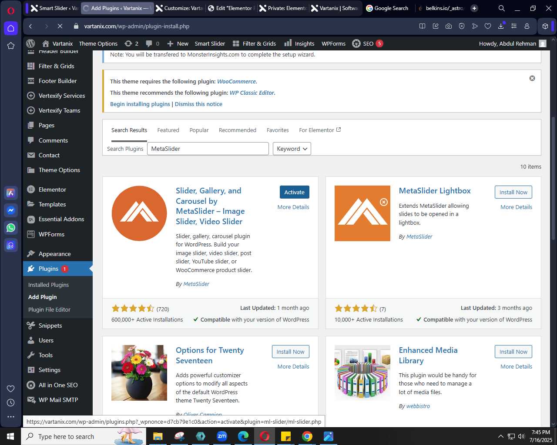
Task: Open history clock icon in Opera sidebar
Action: (x=11, y=403)
